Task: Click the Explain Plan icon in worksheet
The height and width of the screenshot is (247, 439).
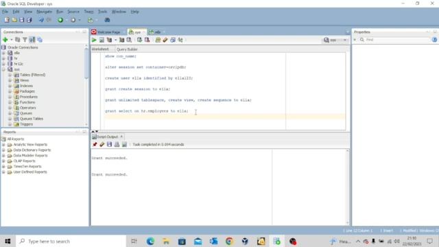Action: pyautogui.click(x=109, y=40)
